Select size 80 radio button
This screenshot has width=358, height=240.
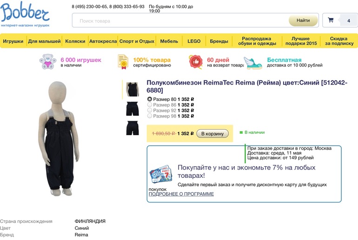[x=150, y=99]
